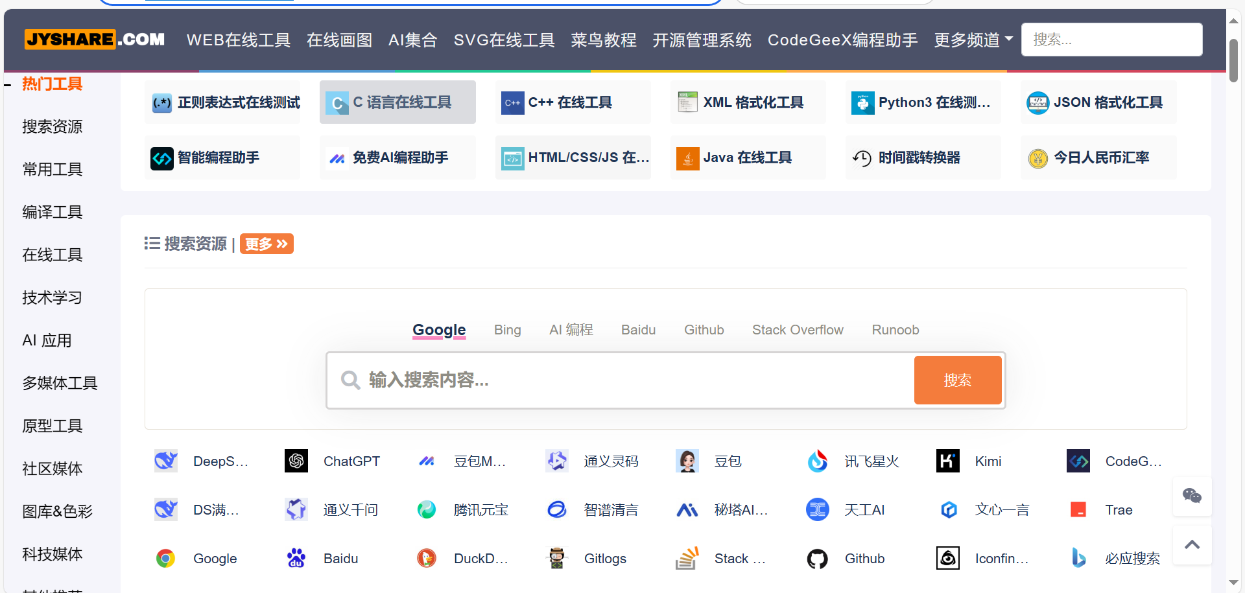Go to AI 应用 sidebar category
Viewport: 1245px width, 593px height.
[x=47, y=340]
